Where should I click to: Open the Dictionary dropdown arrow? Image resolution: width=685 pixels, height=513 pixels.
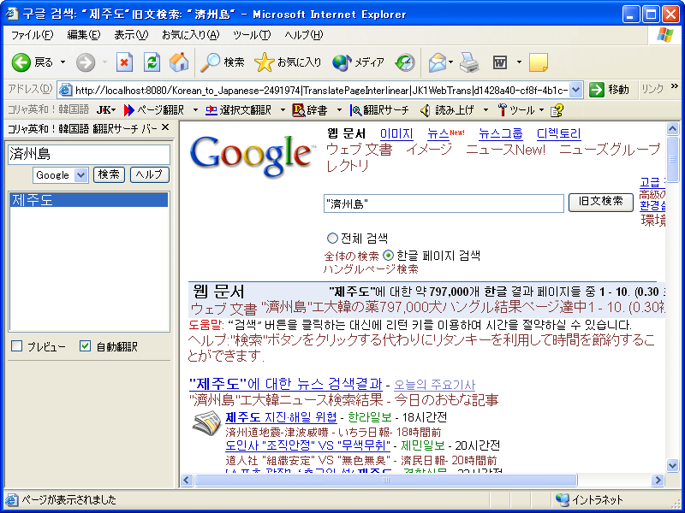338,110
